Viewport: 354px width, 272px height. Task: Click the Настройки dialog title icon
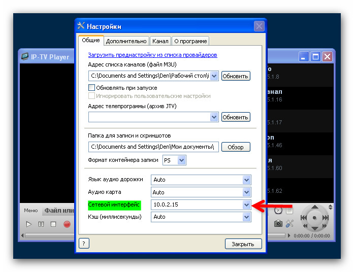81,26
